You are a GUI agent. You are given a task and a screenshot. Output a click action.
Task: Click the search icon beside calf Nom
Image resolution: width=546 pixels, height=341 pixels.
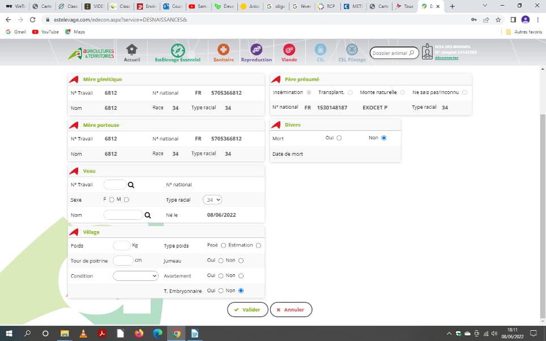pos(148,215)
